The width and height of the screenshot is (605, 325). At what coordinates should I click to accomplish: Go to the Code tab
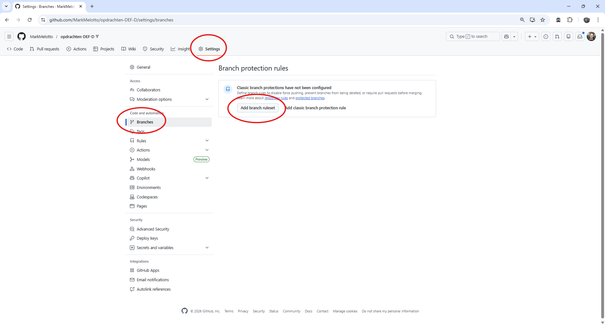pos(15,49)
